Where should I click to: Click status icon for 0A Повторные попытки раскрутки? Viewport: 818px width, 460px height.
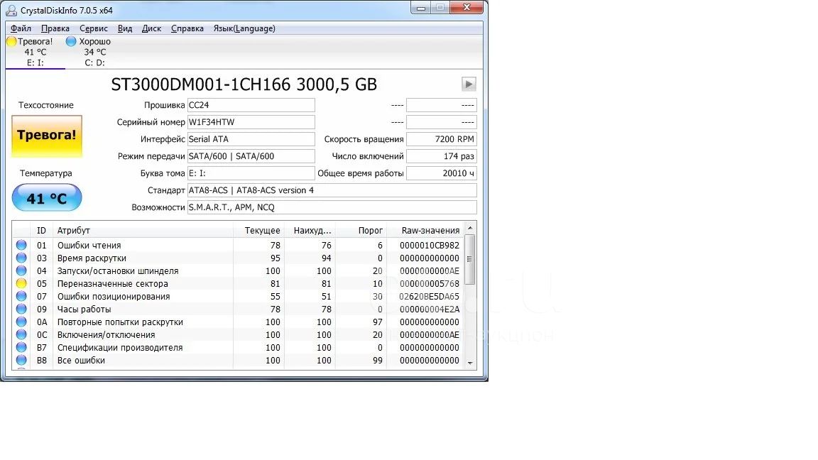tap(21, 322)
